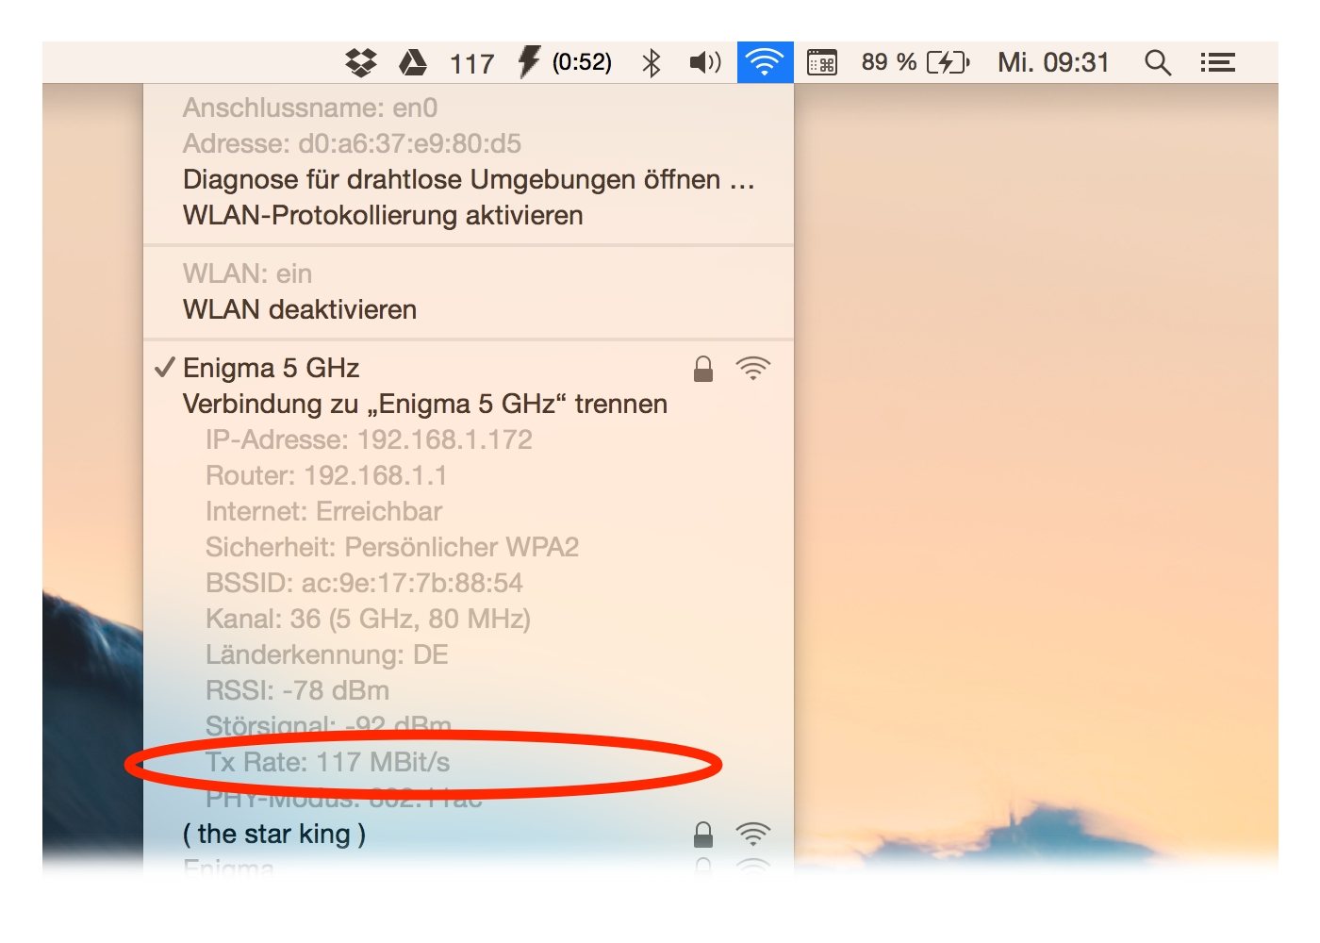
Task: Click the (0:52) remaining time indicator
Action: [x=582, y=62]
